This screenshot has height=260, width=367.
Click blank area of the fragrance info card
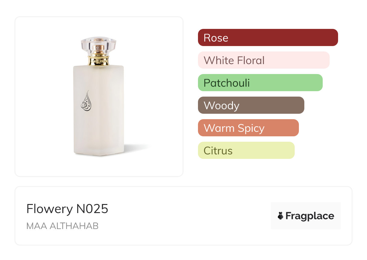(187, 217)
